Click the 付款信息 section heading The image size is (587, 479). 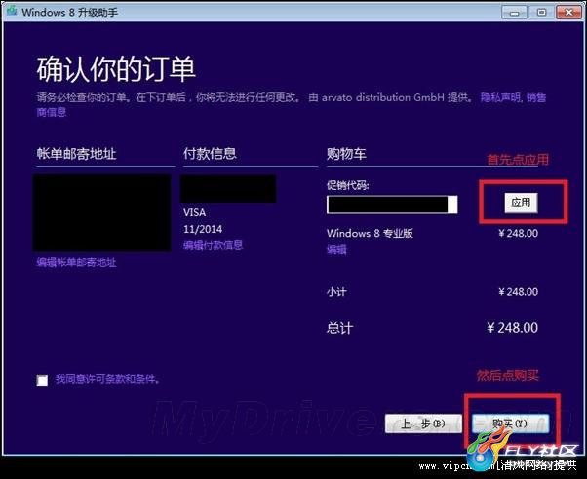click(210, 153)
